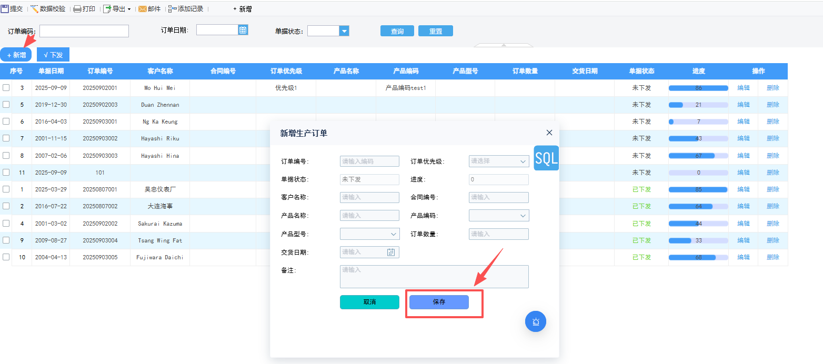Click the Export (导出) icon
Screen dimensions: 823x364
tap(107, 9)
